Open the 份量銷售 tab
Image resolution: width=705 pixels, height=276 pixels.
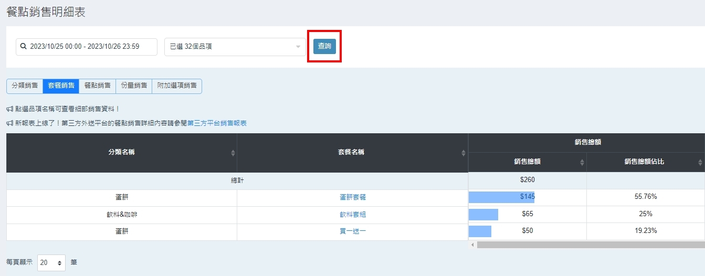click(133, 86)
